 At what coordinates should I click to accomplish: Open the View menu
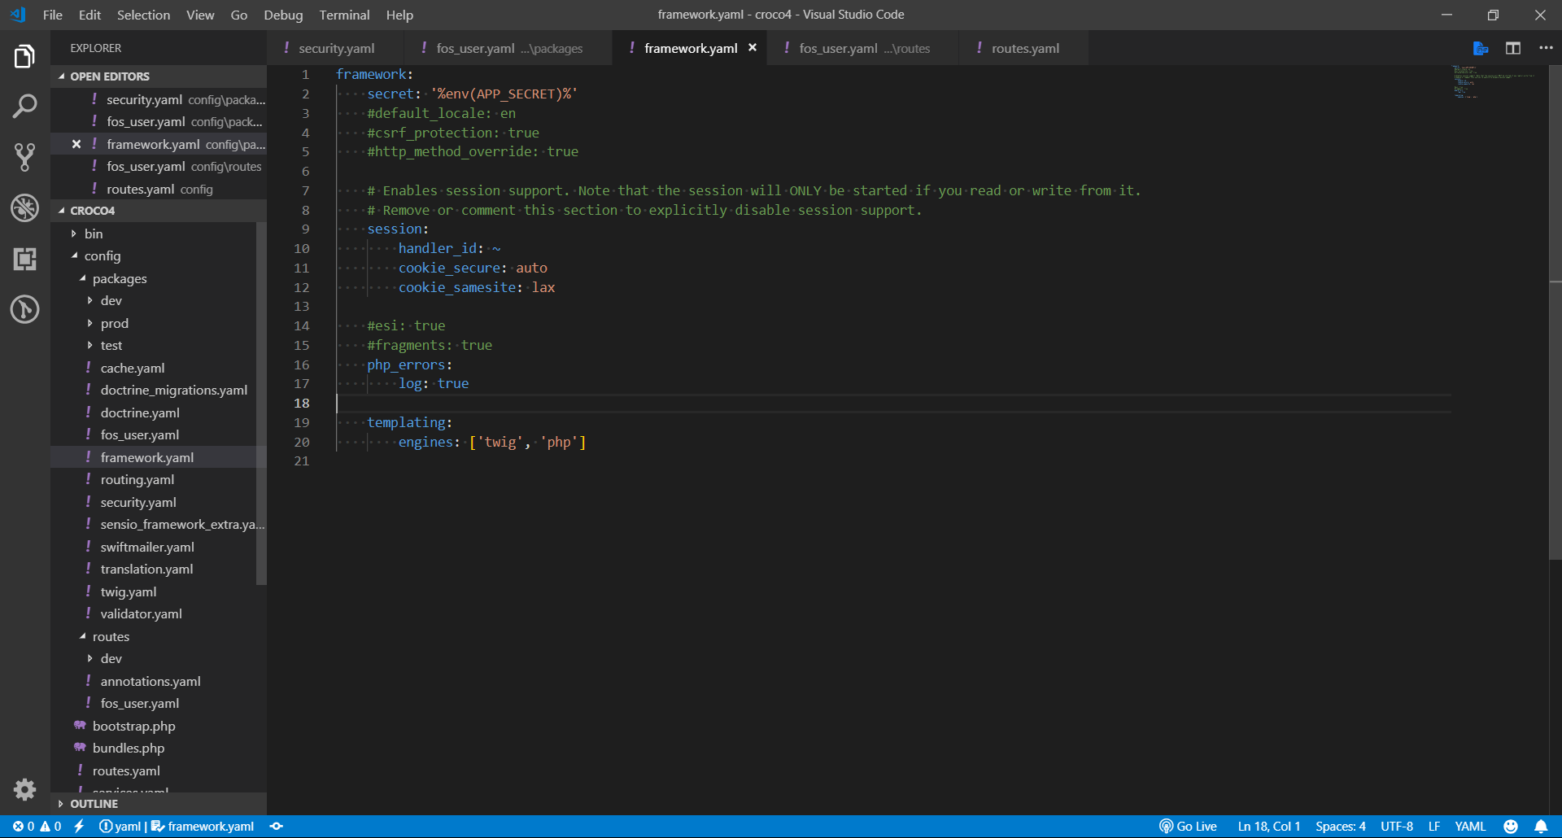coord(200,15)
